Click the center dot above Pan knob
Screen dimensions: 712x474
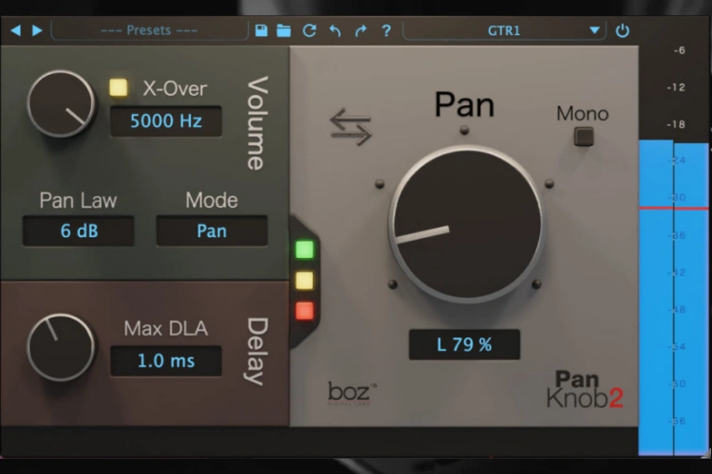(464, 131)
